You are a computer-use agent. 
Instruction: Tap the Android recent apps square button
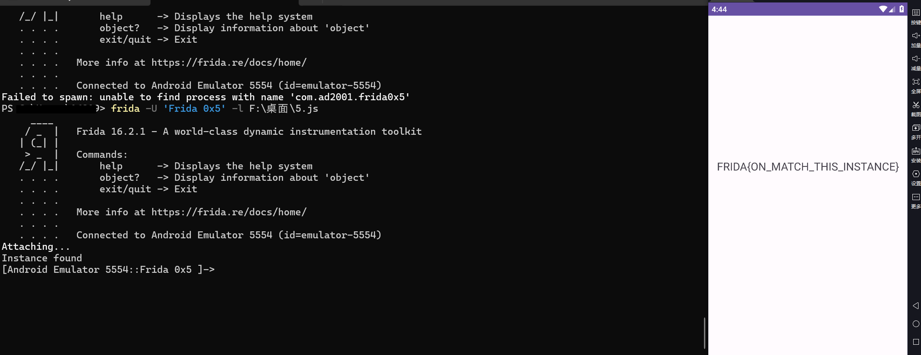click(916, 342)
